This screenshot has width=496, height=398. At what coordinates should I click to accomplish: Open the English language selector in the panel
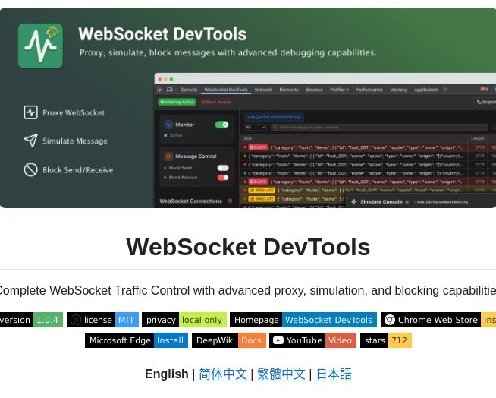[485, 102]
